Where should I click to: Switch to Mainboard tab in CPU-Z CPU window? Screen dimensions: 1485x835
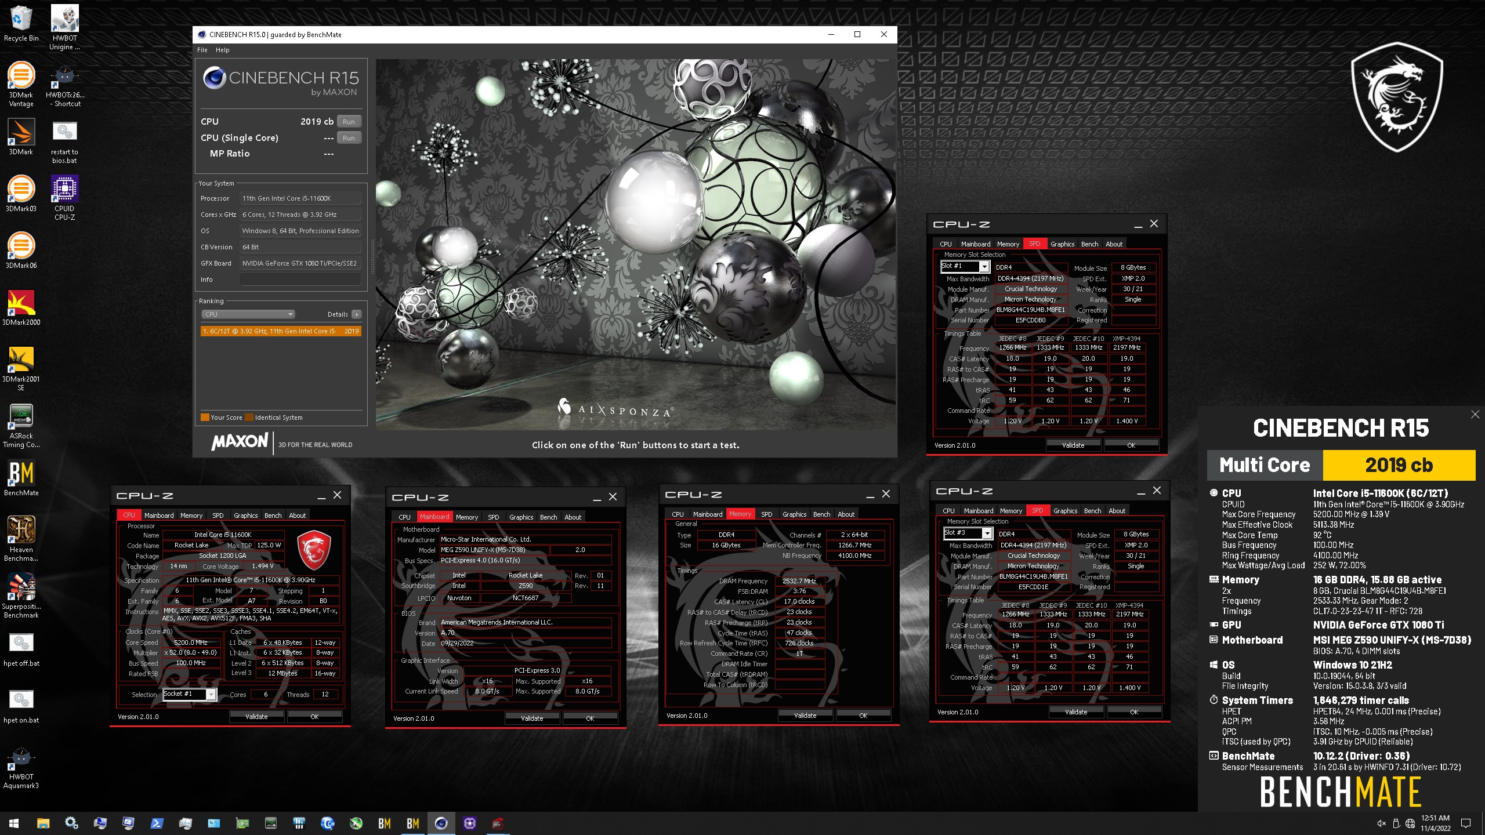[x=159, y=515]
